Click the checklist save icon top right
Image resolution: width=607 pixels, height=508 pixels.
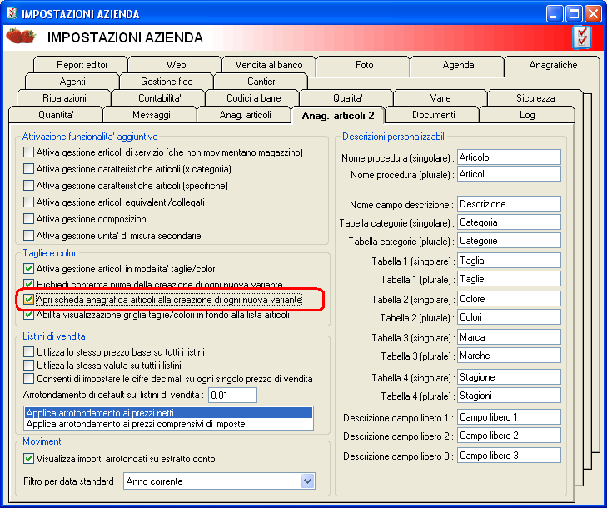(582, 37)
